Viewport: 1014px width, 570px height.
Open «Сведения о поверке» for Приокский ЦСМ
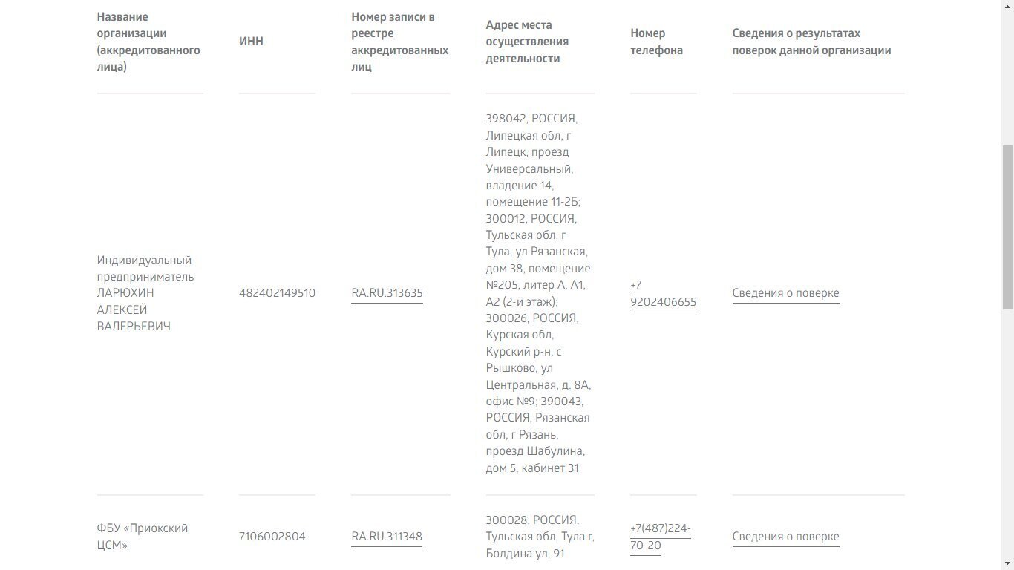785,537
